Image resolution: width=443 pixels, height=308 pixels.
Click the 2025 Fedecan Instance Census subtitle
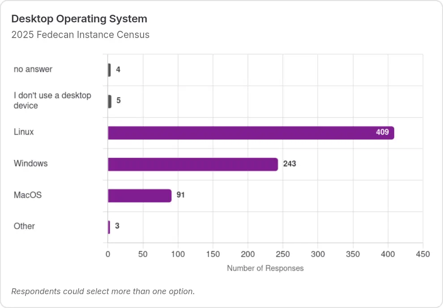[80, 35]
